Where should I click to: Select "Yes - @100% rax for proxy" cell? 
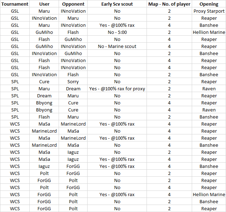tap(117, 89)
